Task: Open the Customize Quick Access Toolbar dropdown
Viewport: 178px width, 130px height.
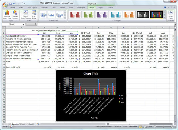Action: pos(25,4)
